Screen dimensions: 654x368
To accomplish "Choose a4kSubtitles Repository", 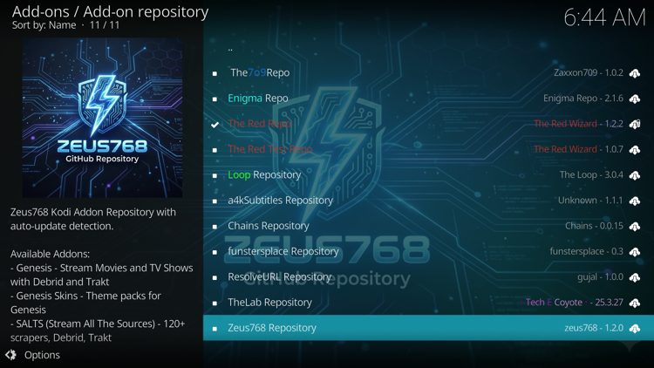I will click(428, 201).
